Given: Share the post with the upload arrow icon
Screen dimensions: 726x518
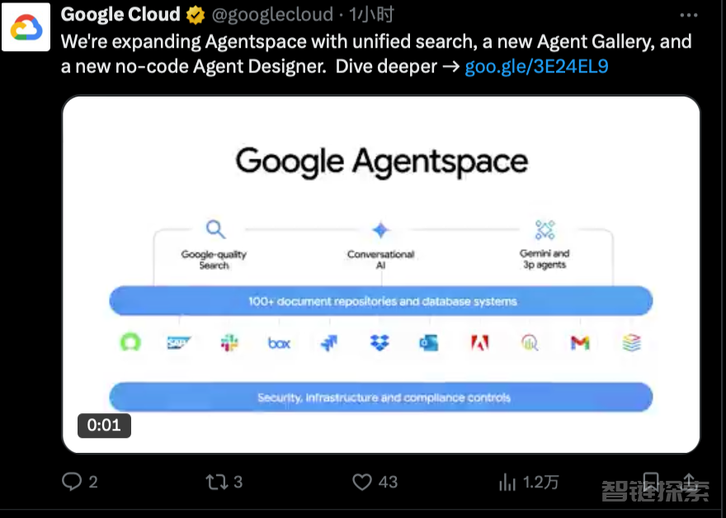Looking at the screenshot, I should click(x=689, y=482).
